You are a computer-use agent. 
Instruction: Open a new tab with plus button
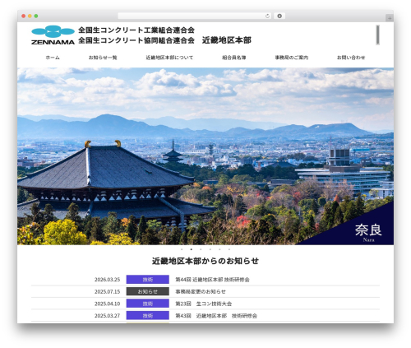[x=390, y=18]
